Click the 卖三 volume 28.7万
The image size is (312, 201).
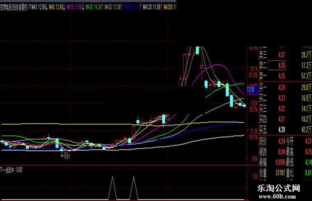(x=306, y=55)
